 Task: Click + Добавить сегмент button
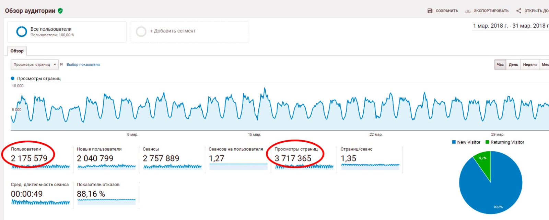pyautogui.click(x=173, y=31)
